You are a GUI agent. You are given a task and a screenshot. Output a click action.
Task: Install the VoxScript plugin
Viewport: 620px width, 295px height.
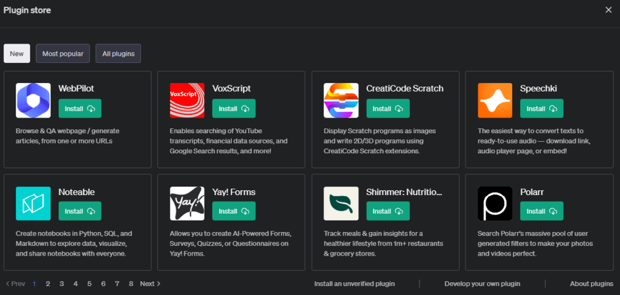(x=234, y=108)
